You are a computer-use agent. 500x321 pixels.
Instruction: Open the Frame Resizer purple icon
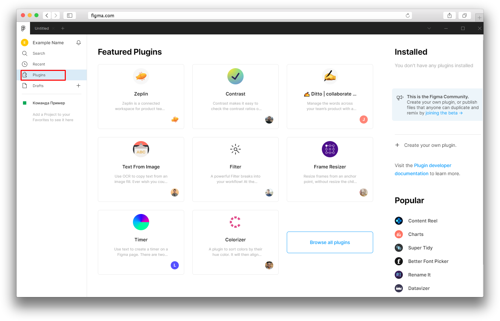(330, 149)
